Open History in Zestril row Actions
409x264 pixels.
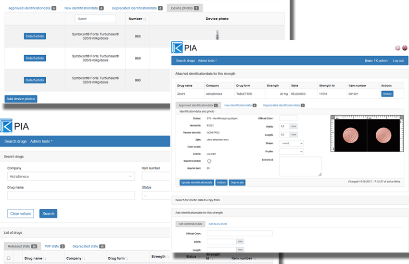tap(387, 94)
